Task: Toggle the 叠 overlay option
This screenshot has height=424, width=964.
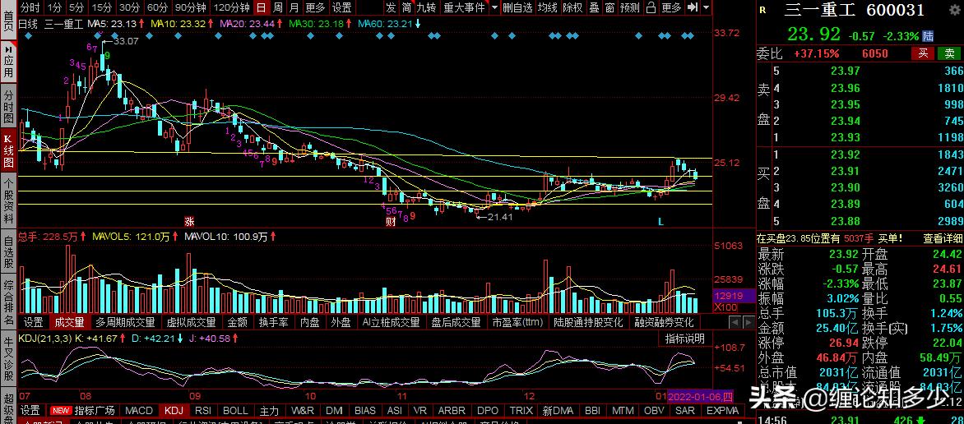Action: tap(594, 7)
